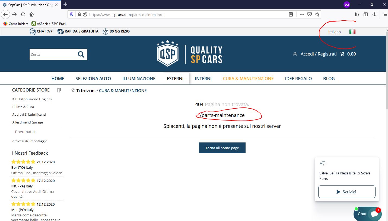The height and width of the screenshot is (221, 388).
Task: Click the copy icon next to CATEGORIE STORE
Action: [59, 90]
